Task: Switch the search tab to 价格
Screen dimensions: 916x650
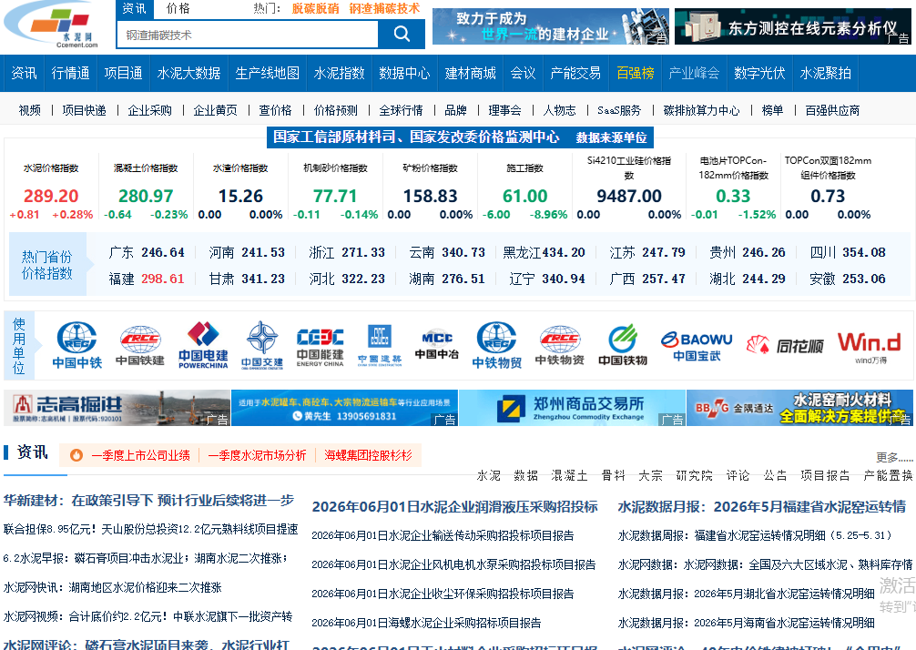Action: pos(178,9)
